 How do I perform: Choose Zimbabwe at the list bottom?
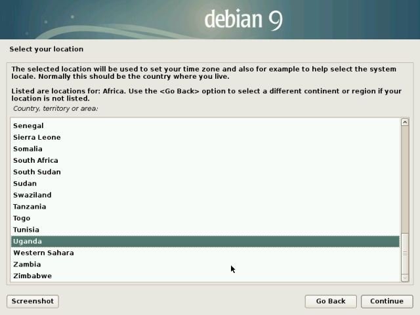pos(205,276)
